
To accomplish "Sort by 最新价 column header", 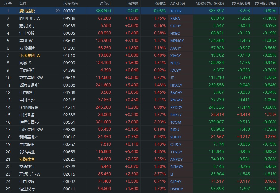I will (105, 4).
